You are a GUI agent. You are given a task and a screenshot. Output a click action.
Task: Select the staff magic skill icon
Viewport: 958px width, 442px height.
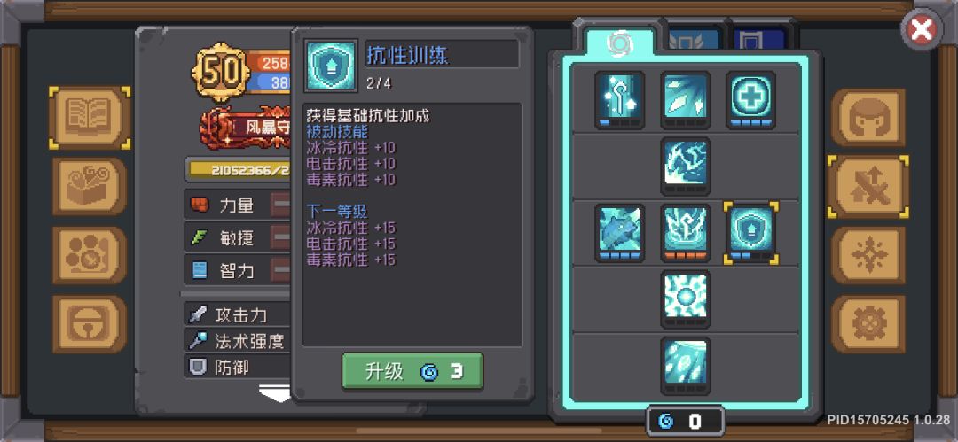tap(619, 99)
